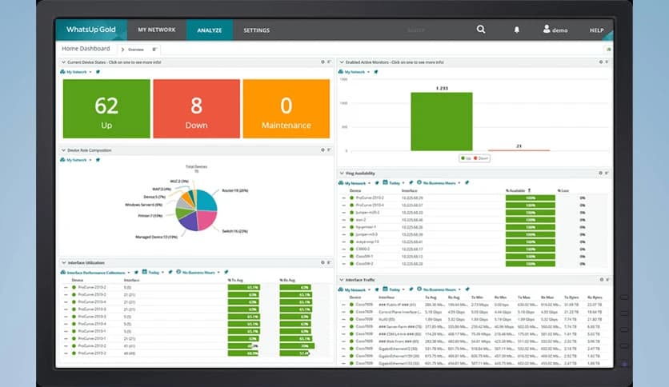Switch to the Settings menu
This screenshot has height=387, width=669.
(x=256, y=30)
